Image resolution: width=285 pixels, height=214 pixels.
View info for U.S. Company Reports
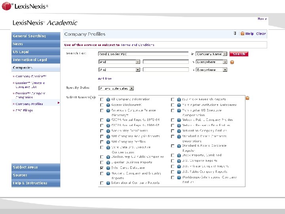click(179, 161)
